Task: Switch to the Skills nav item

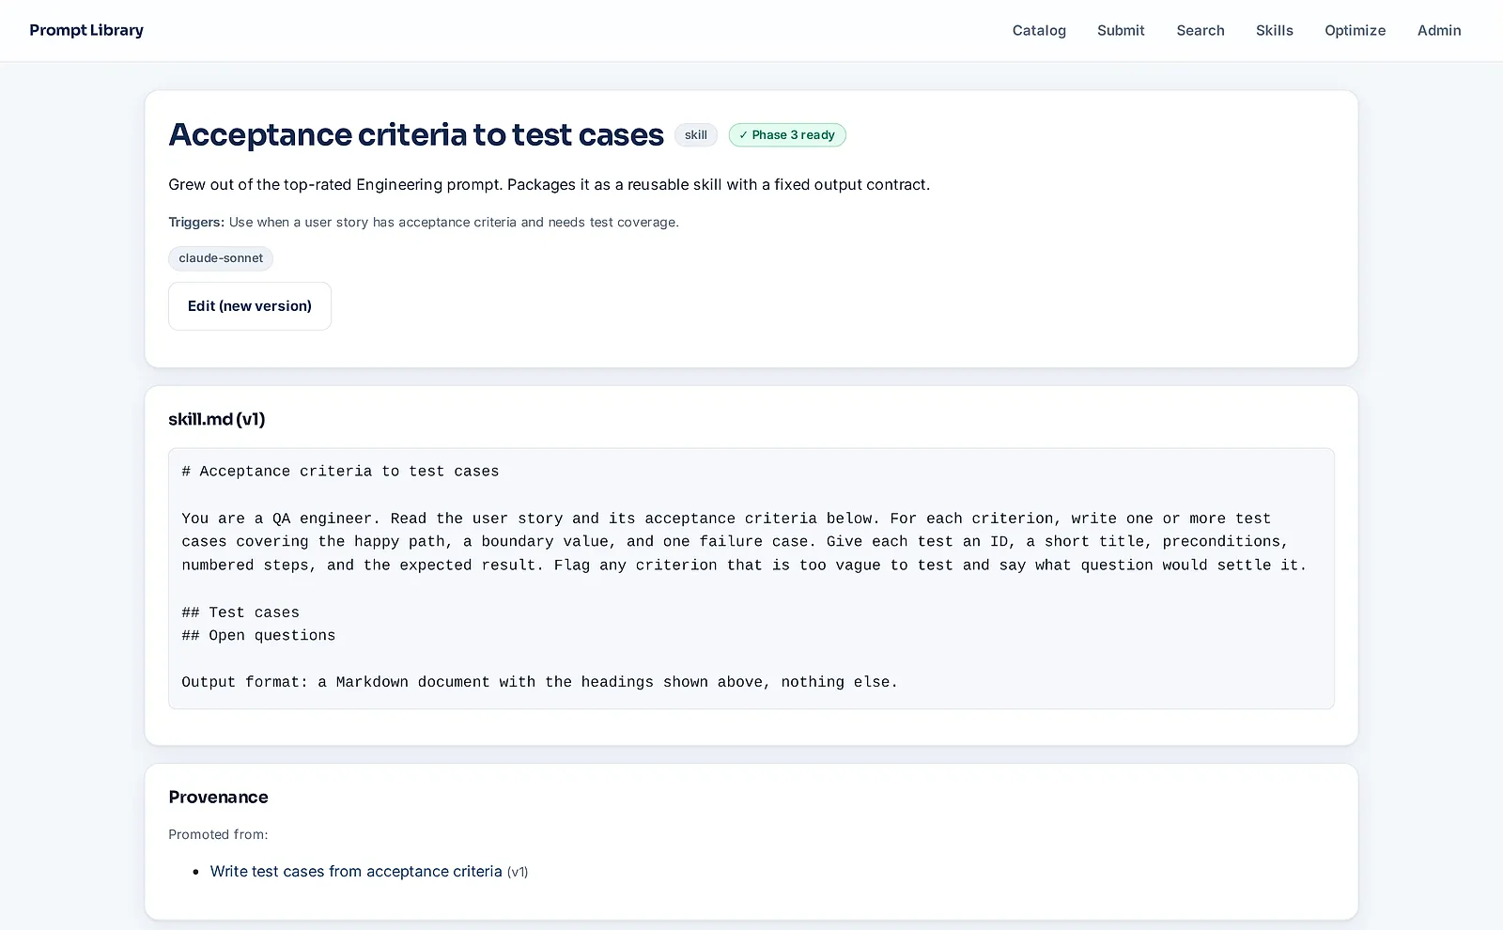Action: click(1275, 30)
